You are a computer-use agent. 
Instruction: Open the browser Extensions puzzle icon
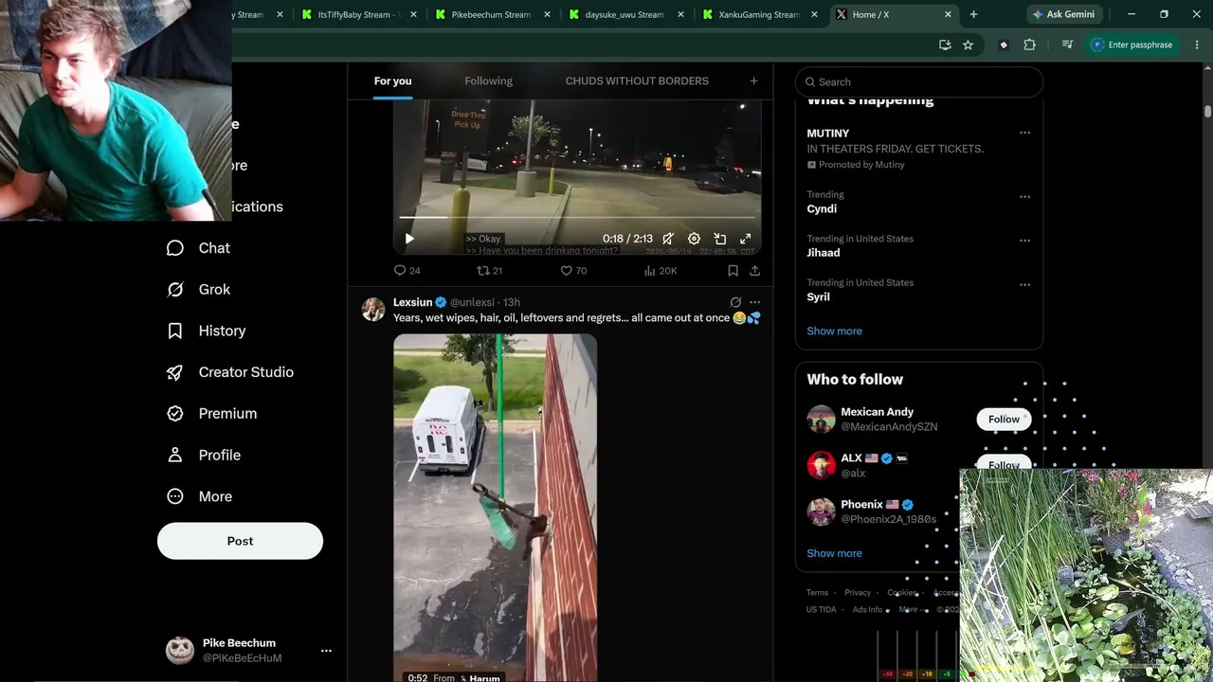click(x=1029, y=45)
